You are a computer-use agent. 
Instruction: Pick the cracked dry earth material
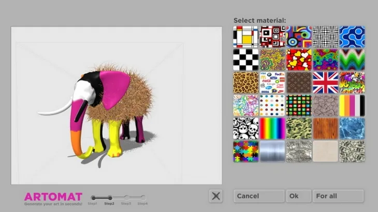click(x=325, y=105)
